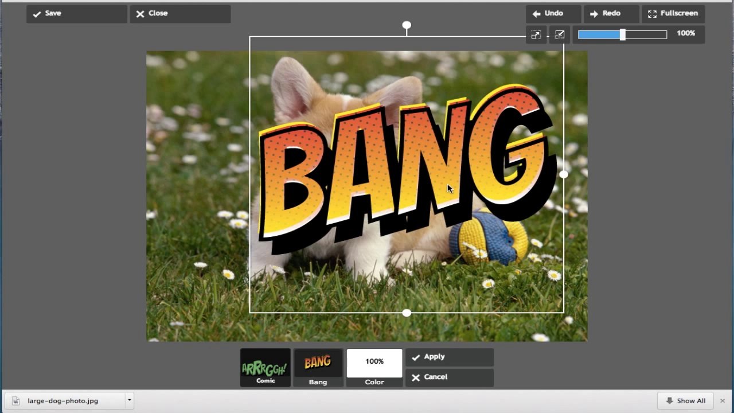This screenshot has width=734, height=413.
Task: Click the zoom slider handle
Action: tap(622, 35)
